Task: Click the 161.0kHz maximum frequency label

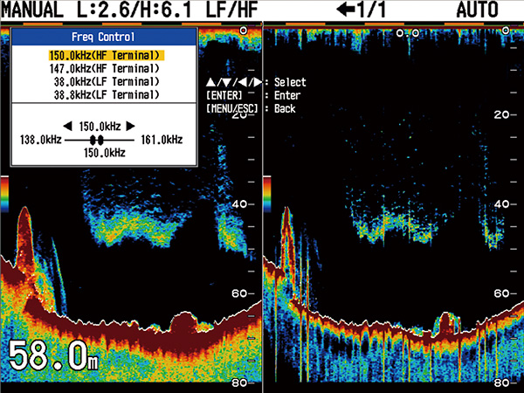Action: (x=162, y=140)
